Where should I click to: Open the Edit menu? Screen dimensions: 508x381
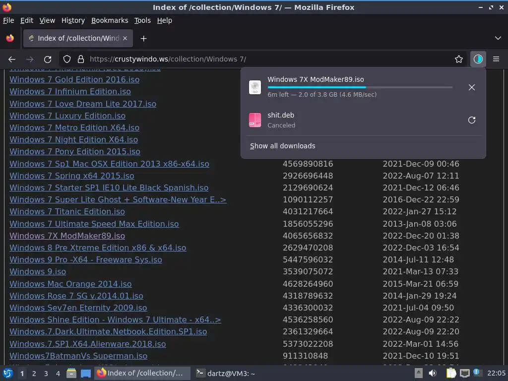click(x=27, y=20)
